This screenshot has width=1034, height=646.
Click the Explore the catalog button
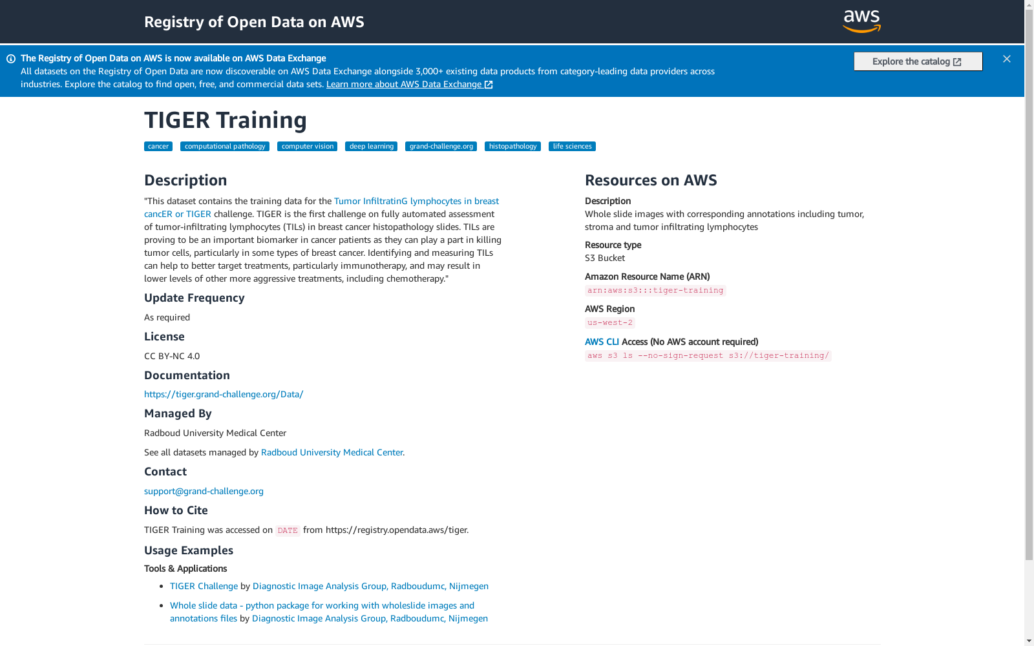[x=918, y=61]
